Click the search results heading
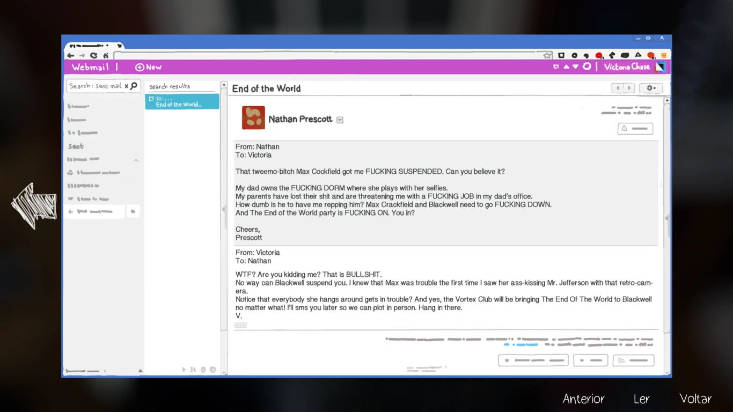 (x=170, y=86)
